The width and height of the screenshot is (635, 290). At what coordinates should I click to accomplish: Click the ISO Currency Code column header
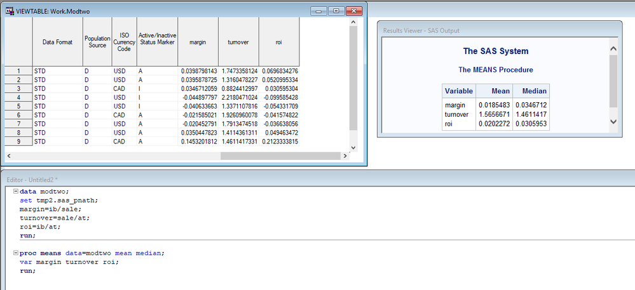(125, 42)
